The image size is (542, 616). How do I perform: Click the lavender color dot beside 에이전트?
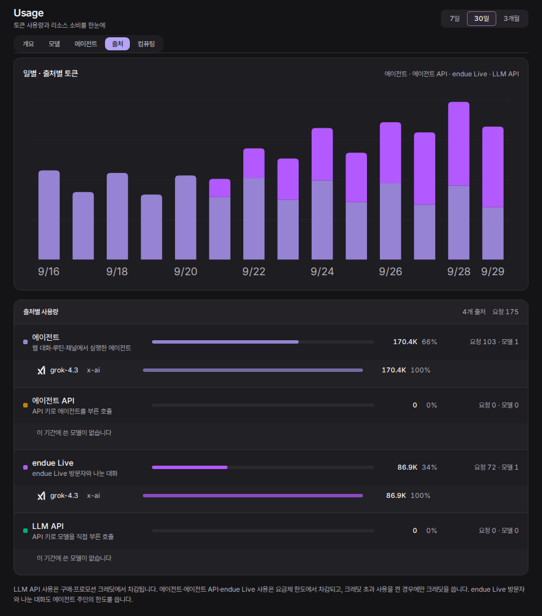pyautogui.click(x=25, y=342)
